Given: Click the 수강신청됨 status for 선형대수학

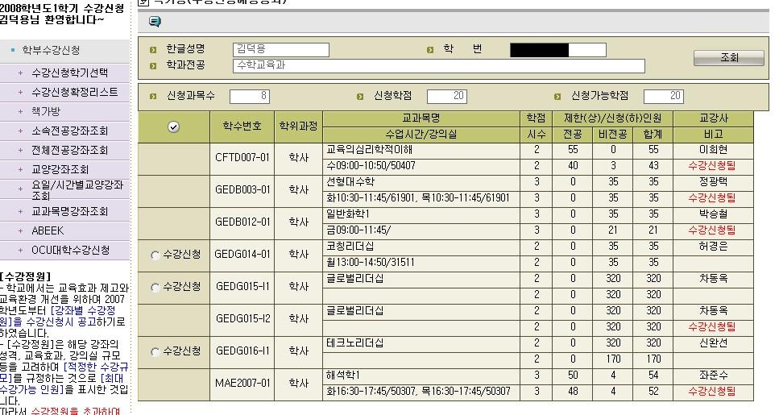Looking at the screenshot, I should [712, 197].
